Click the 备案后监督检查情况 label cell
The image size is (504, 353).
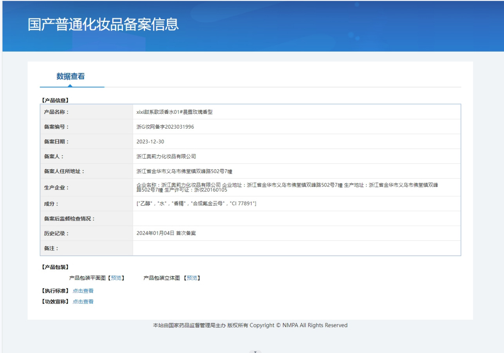[x=87, y=219]
